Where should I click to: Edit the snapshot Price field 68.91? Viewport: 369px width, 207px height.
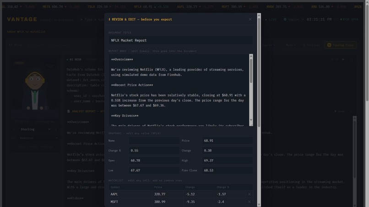point(228,140)
